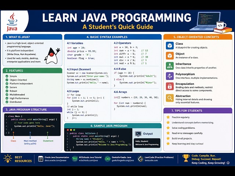Click the 4. Basic Syntax Examples header

(113, 37)
